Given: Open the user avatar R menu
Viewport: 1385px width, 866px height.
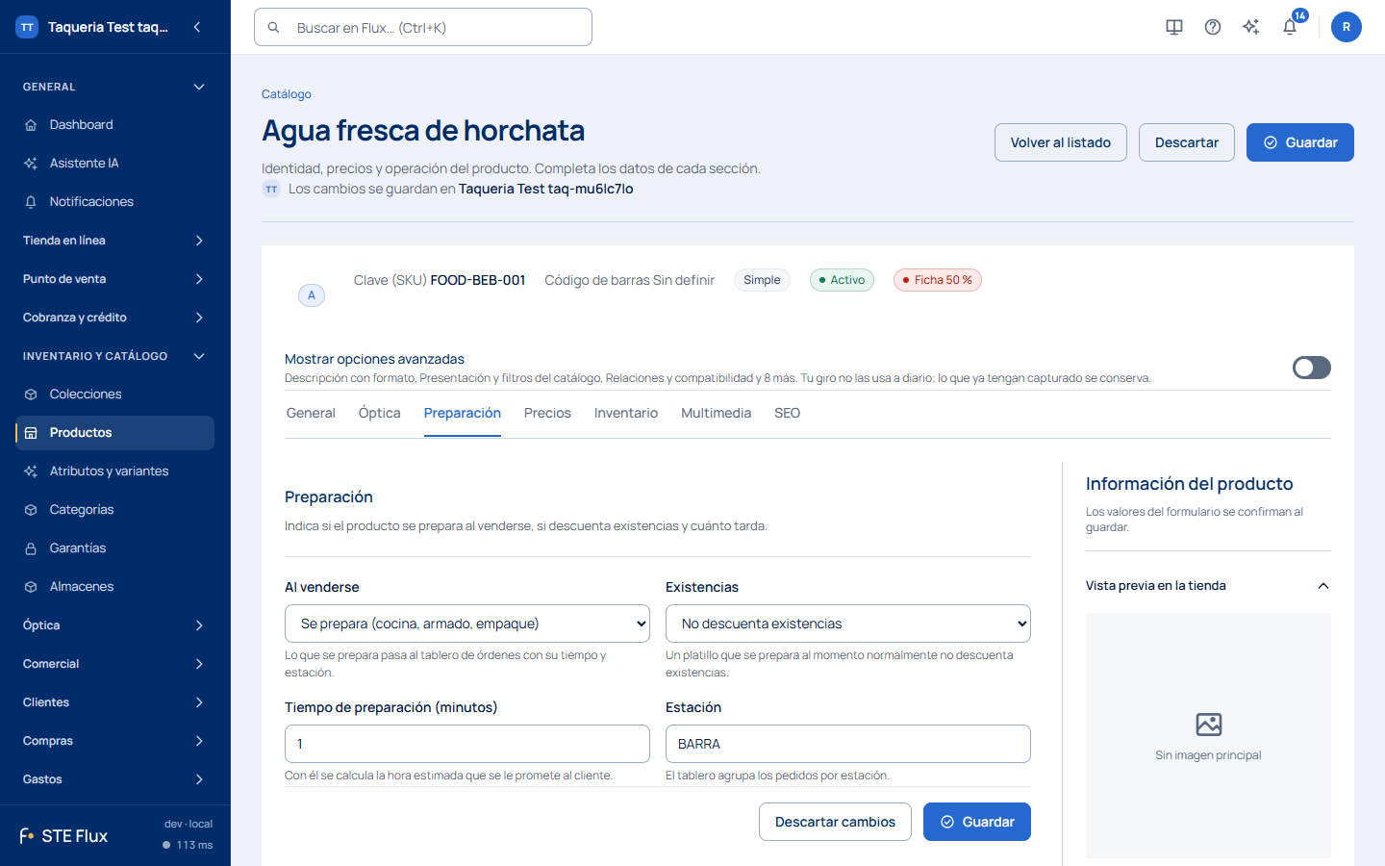Looking at the screenshot, I should pyautogui.click(x=1347, y=27).
